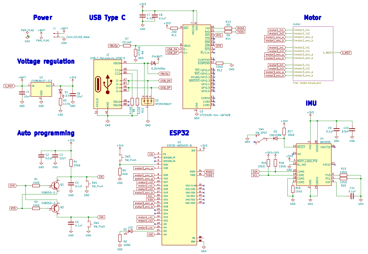Click the V_MOT label beside motor sheet
The image size is (368, 254).
click(346, 53)
